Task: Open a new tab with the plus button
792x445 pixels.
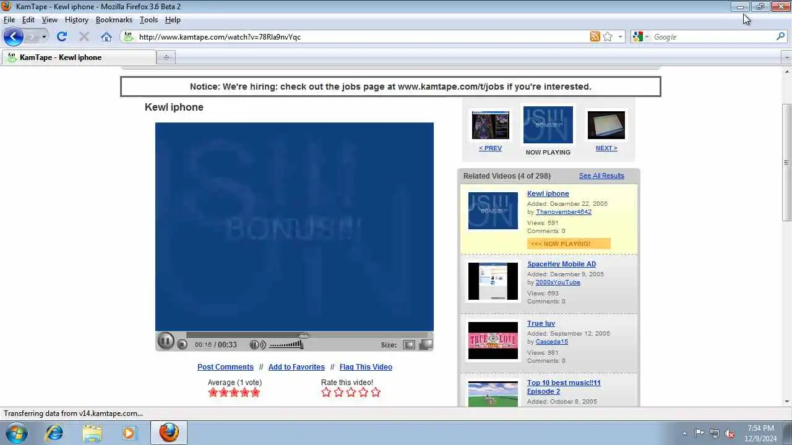Action: (x=166, y=57)
